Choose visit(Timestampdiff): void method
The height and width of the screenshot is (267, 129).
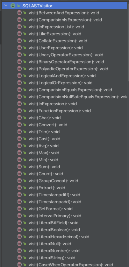(x=55, y=195)
